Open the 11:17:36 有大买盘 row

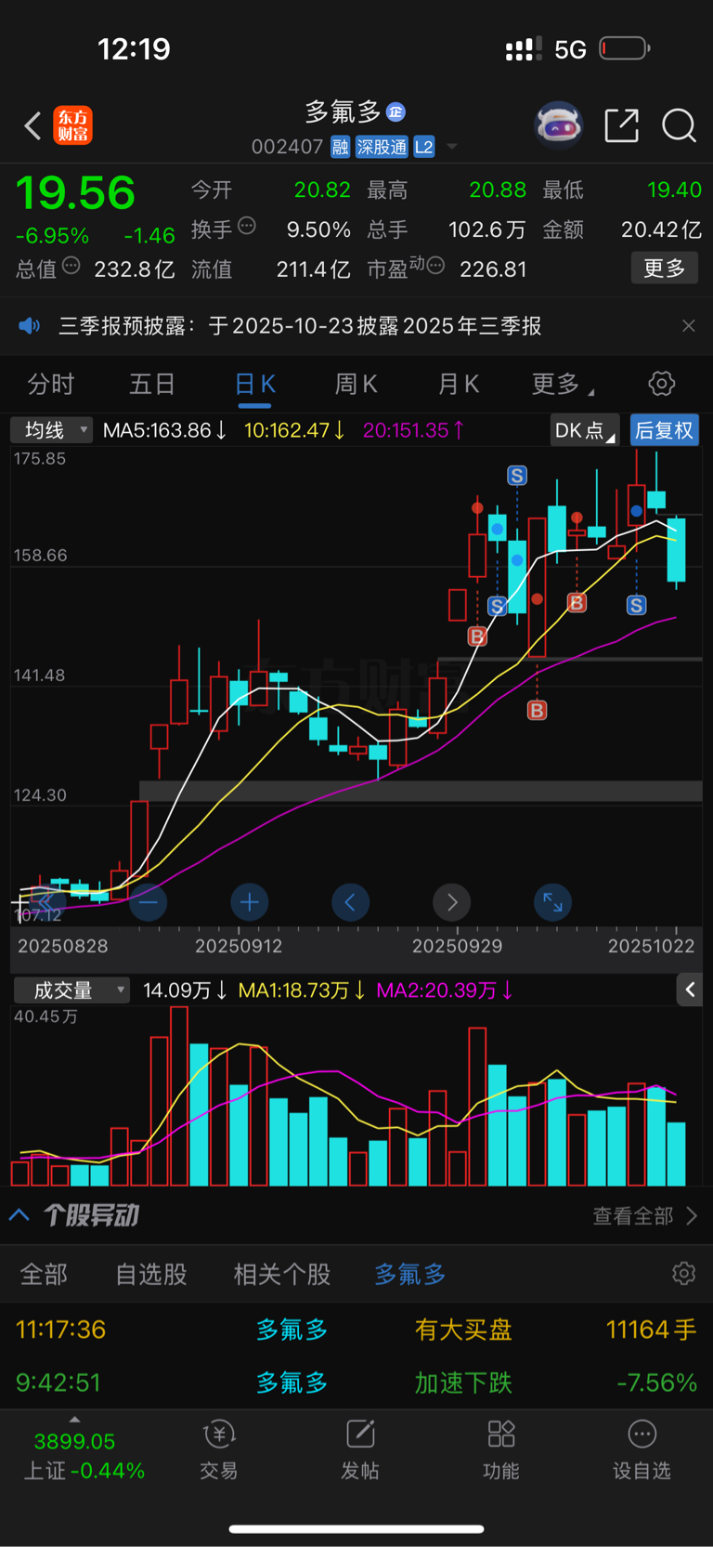pyautogui.click(x=356, y=1330)
